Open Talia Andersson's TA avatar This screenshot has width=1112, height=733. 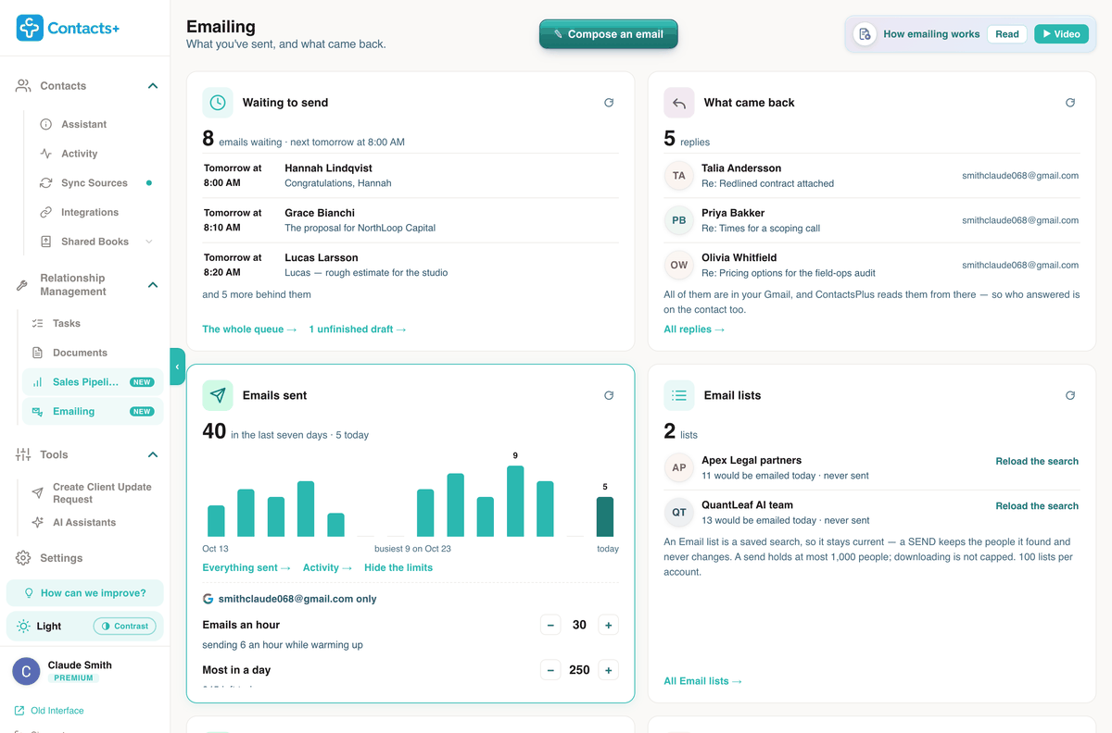(679, 176)
